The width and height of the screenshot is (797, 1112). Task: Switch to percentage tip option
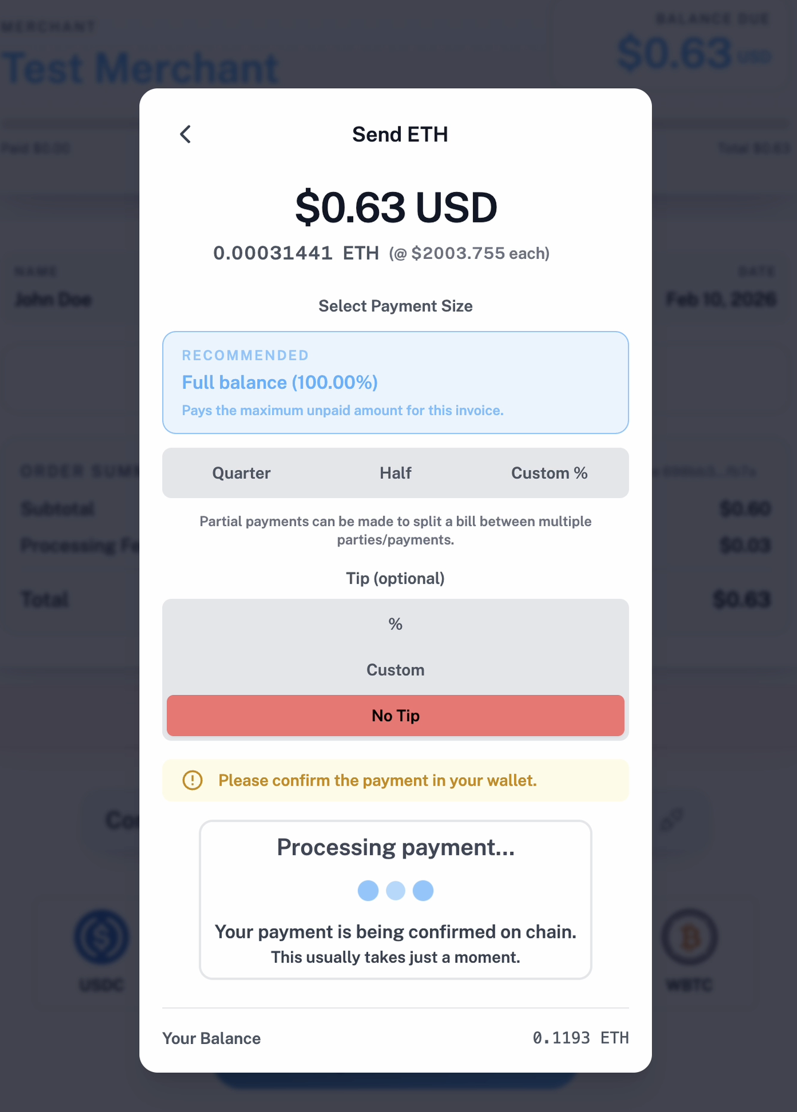pyautogui.click(x=395, y=624)
